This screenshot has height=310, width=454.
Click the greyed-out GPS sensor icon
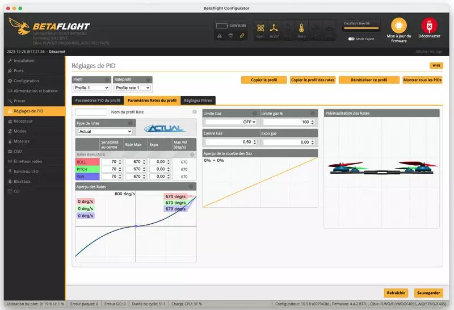[x=316, y=28]
